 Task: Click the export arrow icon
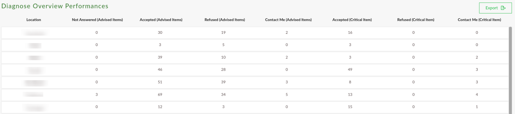503,8
